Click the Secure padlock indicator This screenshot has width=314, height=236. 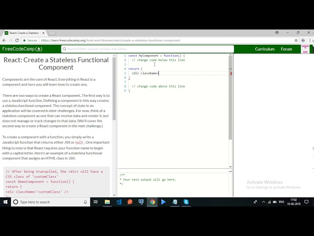(x=30, y=40)
